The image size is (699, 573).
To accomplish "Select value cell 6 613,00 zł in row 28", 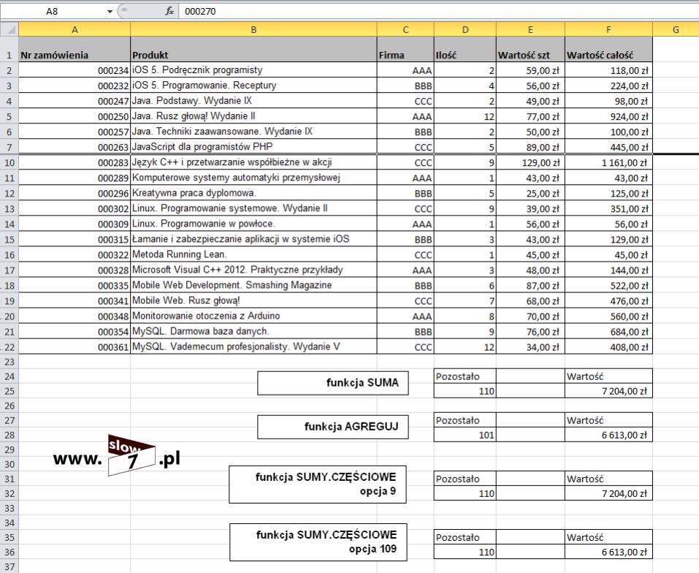I will [x=608, y=435].
